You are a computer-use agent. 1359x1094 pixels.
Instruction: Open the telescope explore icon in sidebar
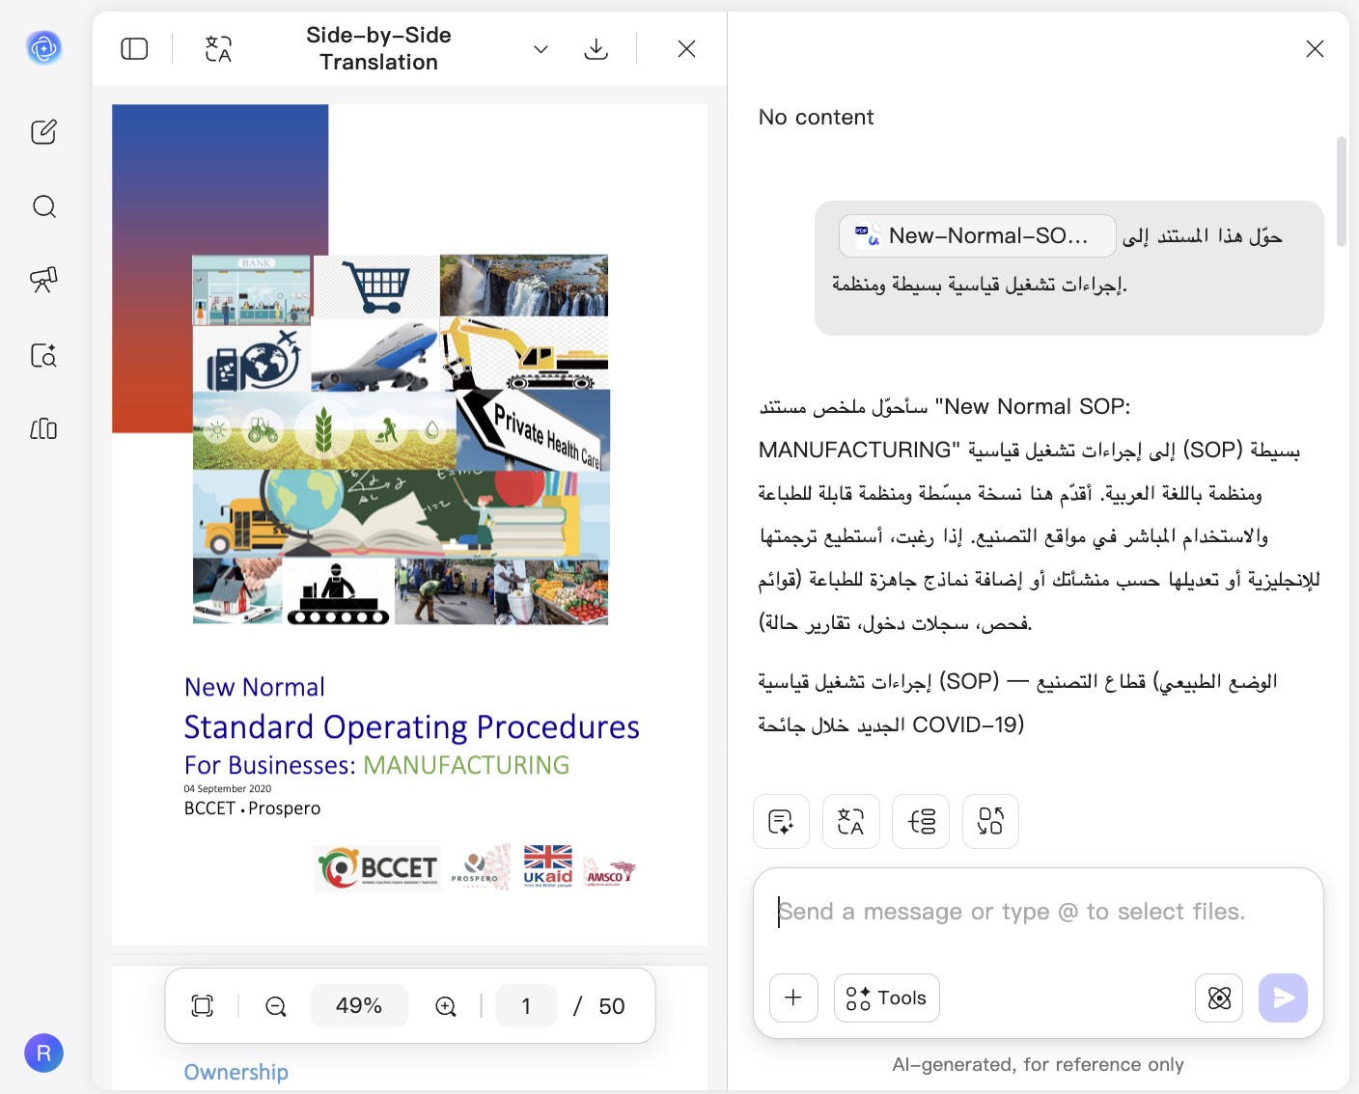(x=43, y=280)
